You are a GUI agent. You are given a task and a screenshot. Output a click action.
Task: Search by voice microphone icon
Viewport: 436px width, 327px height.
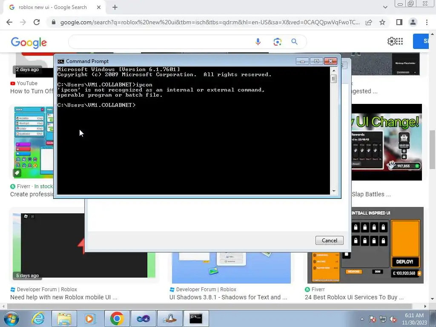(258, 42)
